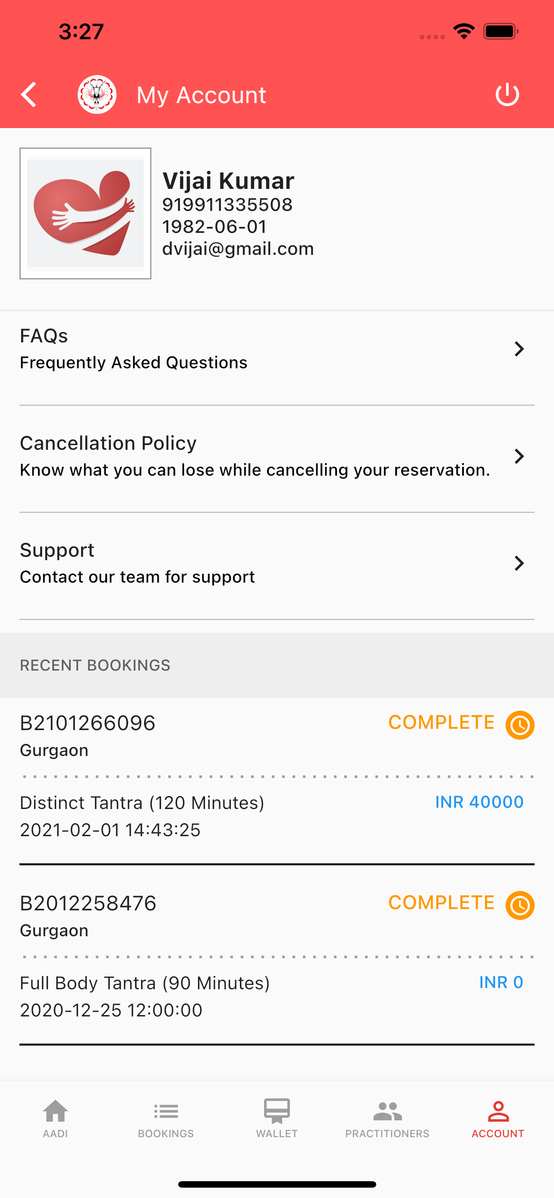
Task: Click the INR 40000 amount
Action: [x=479, y=802]
